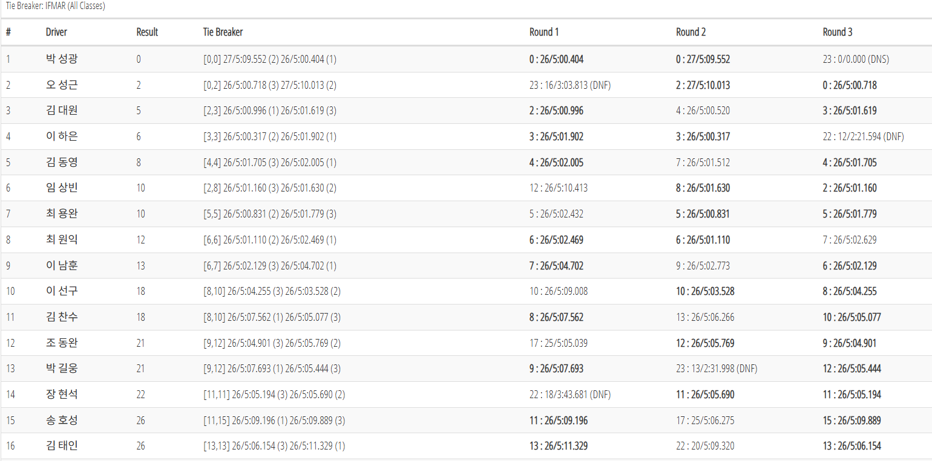
Task: Click the Result column header
Action: tap(147, 32)
